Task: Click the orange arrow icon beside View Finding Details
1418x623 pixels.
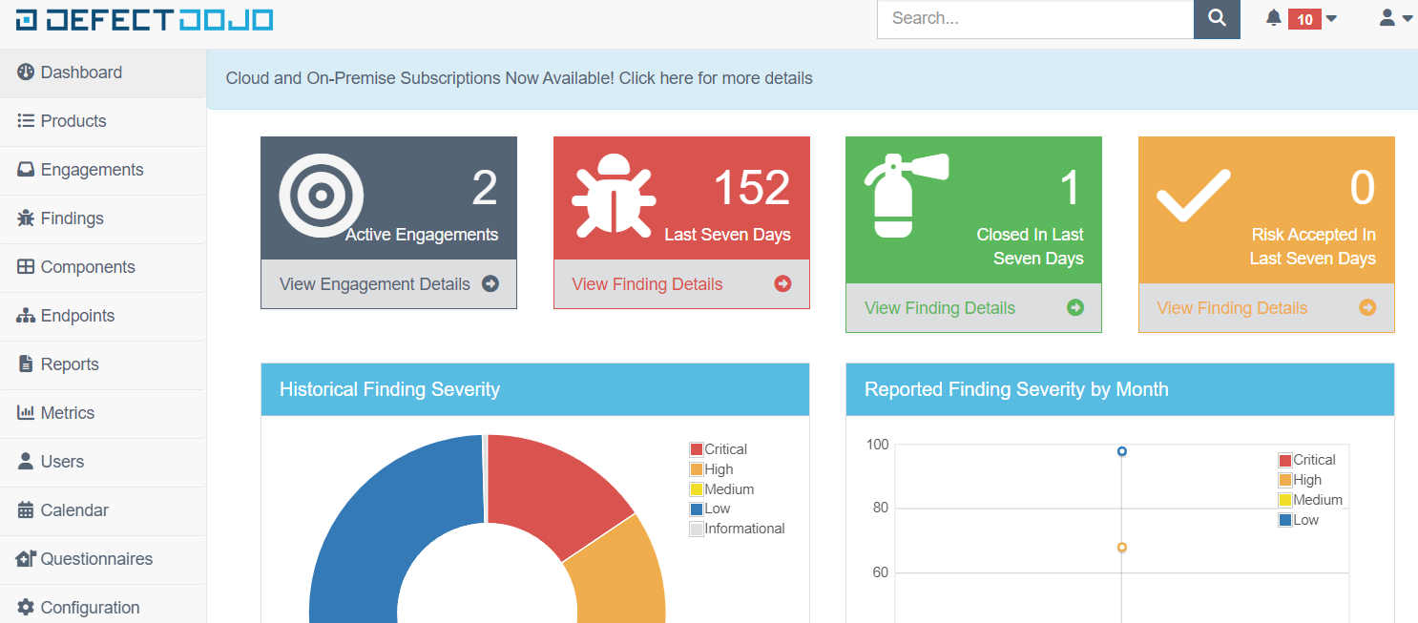Action: tap(1367, 307)
